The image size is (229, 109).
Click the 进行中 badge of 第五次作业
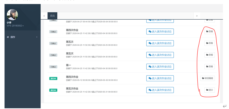point(53,90)
